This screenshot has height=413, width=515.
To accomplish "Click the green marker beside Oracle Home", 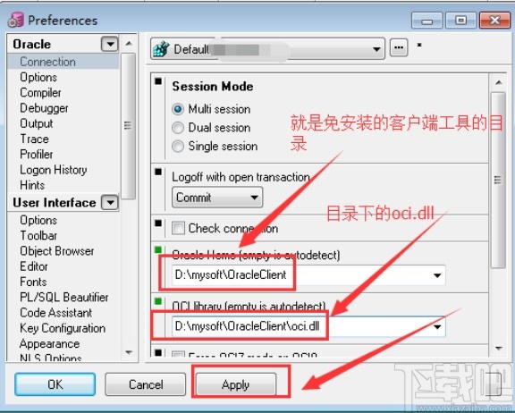I will tap(158, 250).
